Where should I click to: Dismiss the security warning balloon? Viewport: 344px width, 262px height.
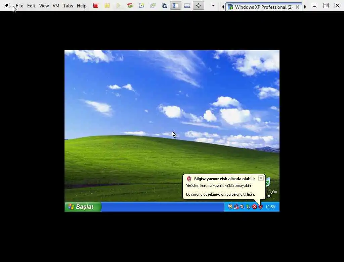(261, 178)
